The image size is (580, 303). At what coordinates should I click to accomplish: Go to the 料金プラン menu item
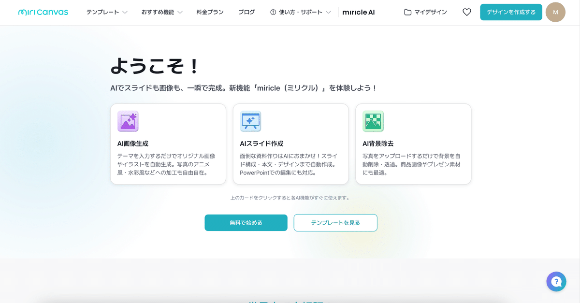tap(209, 12)
